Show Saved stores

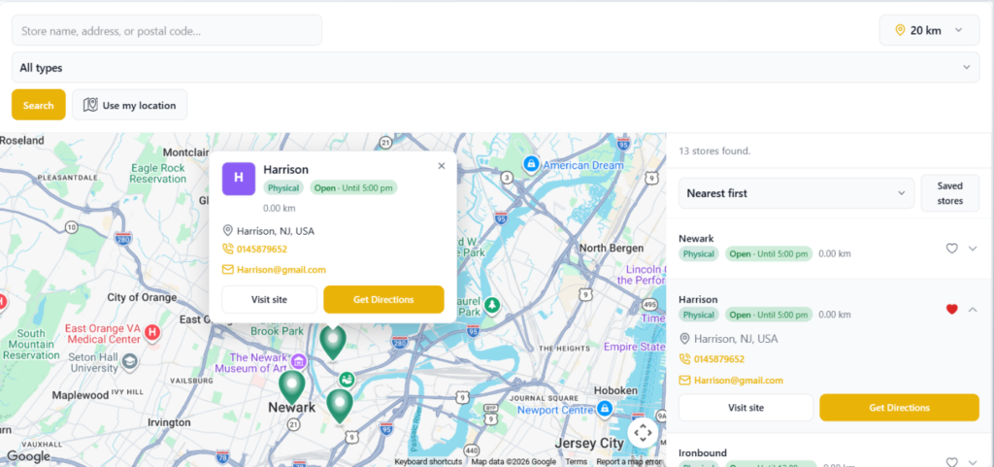[949, 193]
